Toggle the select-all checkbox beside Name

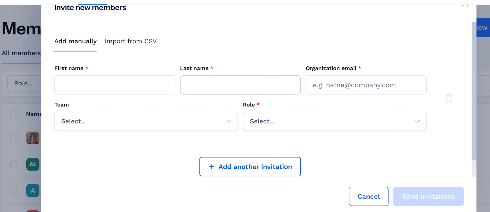point(14,114)
